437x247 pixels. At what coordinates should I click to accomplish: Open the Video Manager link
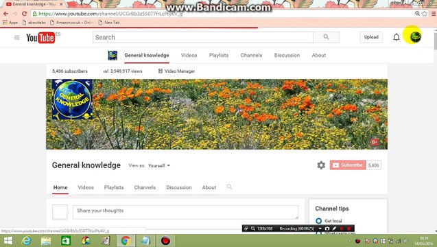click(x=177, y=71)
